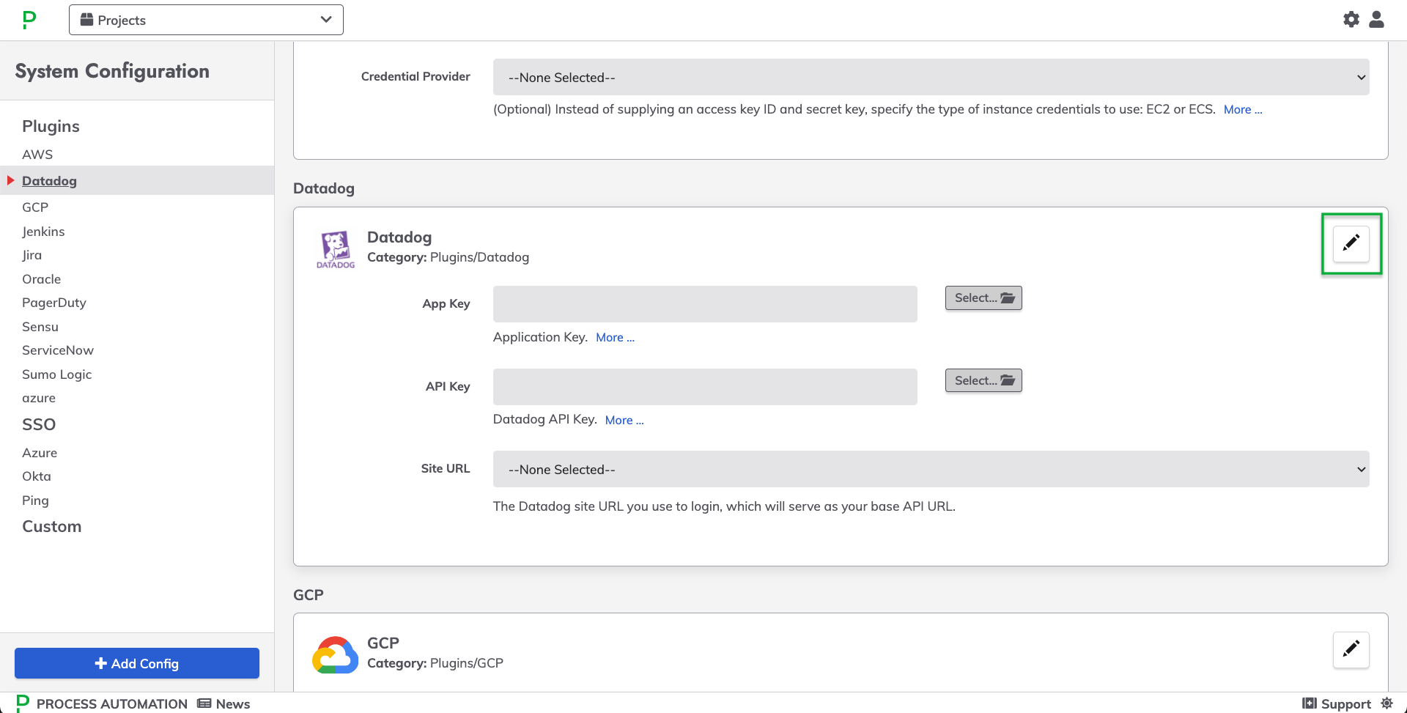This screenshot has height=713, width=1407.
Task: Click the Custom section heading
Action: point(51,526)
